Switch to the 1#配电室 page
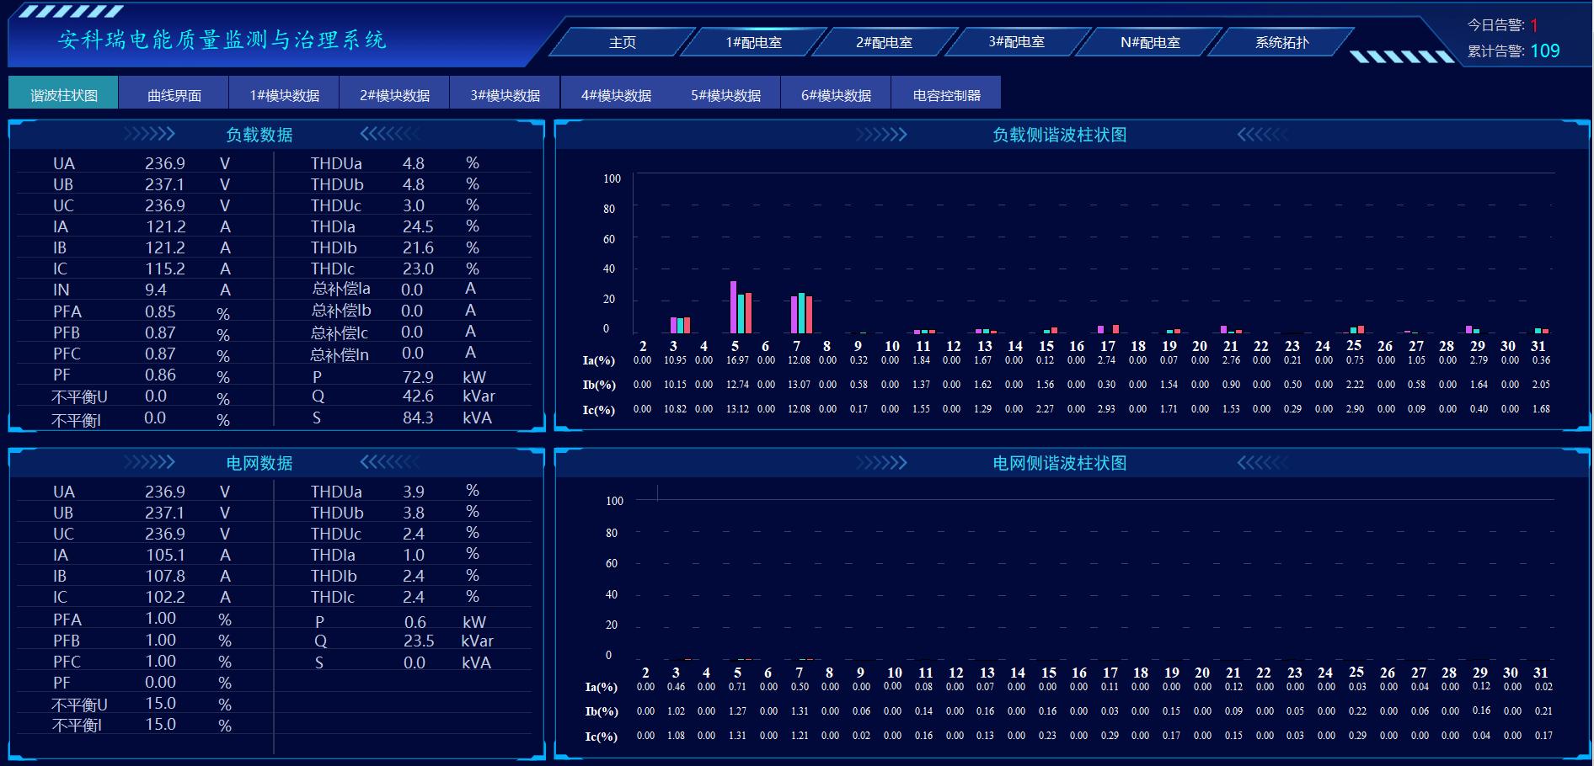This screenshot has height=766, width=1594. tap(753, 42)
